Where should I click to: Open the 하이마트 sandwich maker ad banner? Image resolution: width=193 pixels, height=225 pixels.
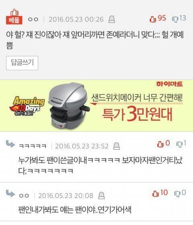click(x=96, y=105)
